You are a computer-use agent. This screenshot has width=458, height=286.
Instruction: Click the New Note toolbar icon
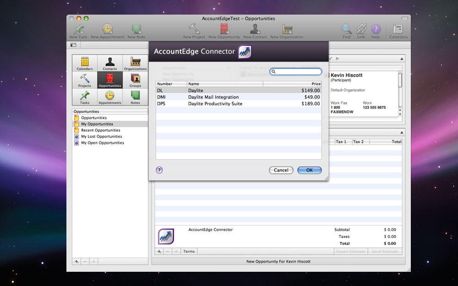pyautogui.click(x=136, y=31)
